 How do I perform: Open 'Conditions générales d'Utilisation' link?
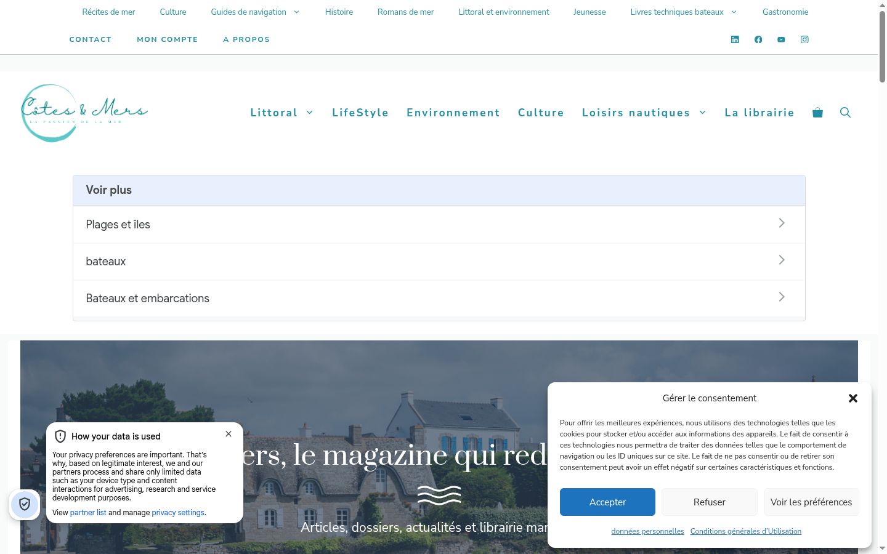pos(746,531)
